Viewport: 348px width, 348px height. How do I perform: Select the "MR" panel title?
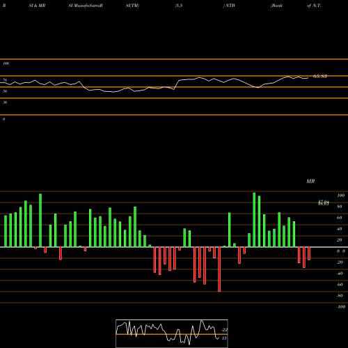coord(310,181)
